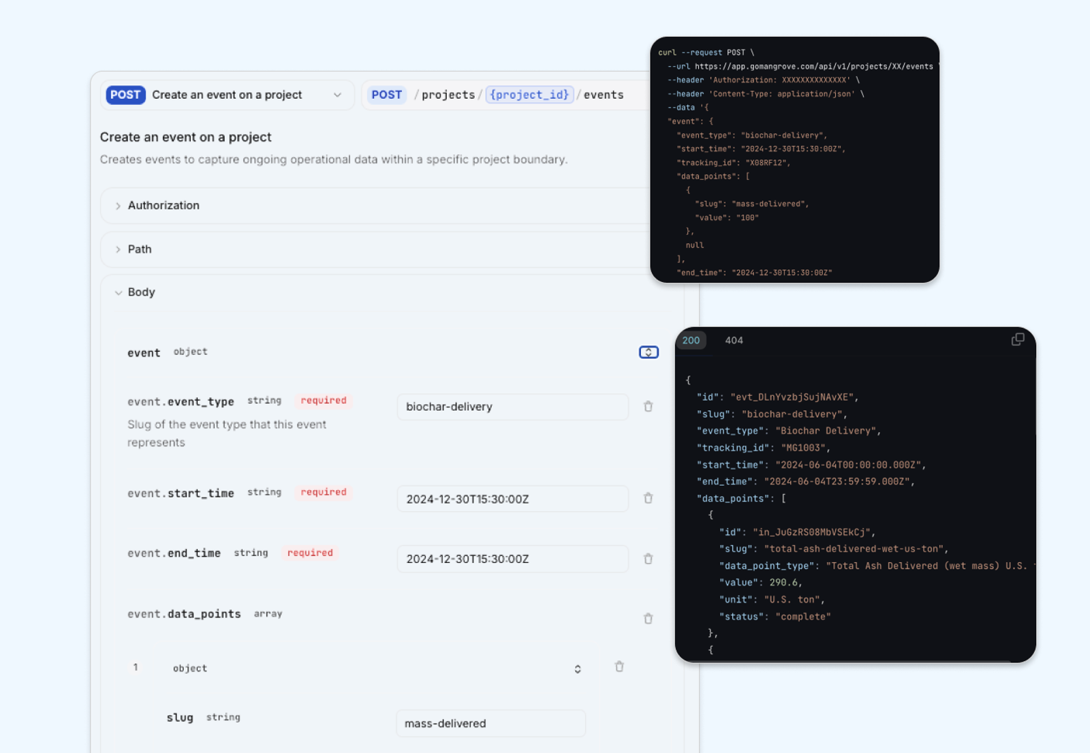Click the "status": "complete" response line

[x=775, y=617]
